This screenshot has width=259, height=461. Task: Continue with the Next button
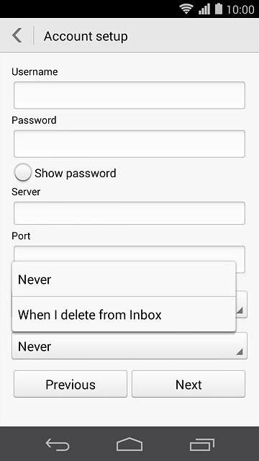[188, 384]
